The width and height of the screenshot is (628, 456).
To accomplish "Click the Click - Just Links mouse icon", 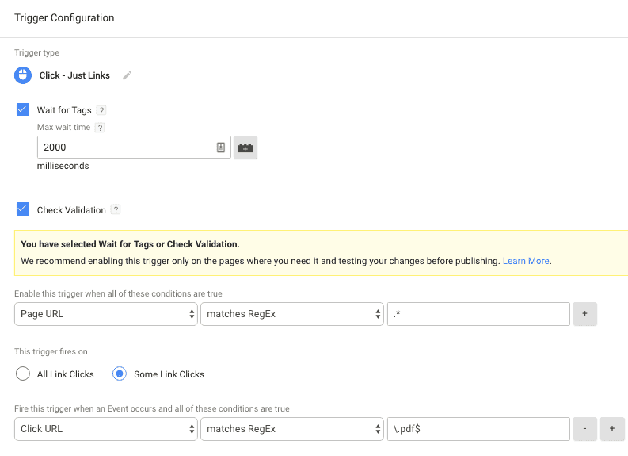I will pyautogui.click(x=23, y=75).
